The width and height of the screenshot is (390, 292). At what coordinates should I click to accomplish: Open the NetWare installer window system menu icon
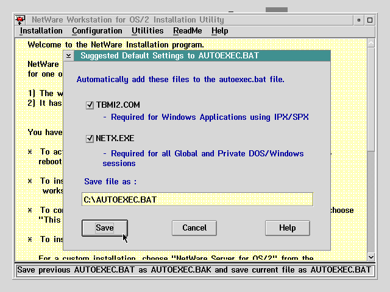pos(20,20)
